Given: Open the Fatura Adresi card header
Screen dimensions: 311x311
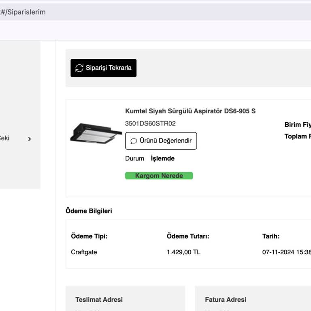Looking at the screenshot, I should [226, 300].
